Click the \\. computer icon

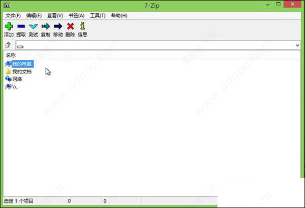pos(8,87)
